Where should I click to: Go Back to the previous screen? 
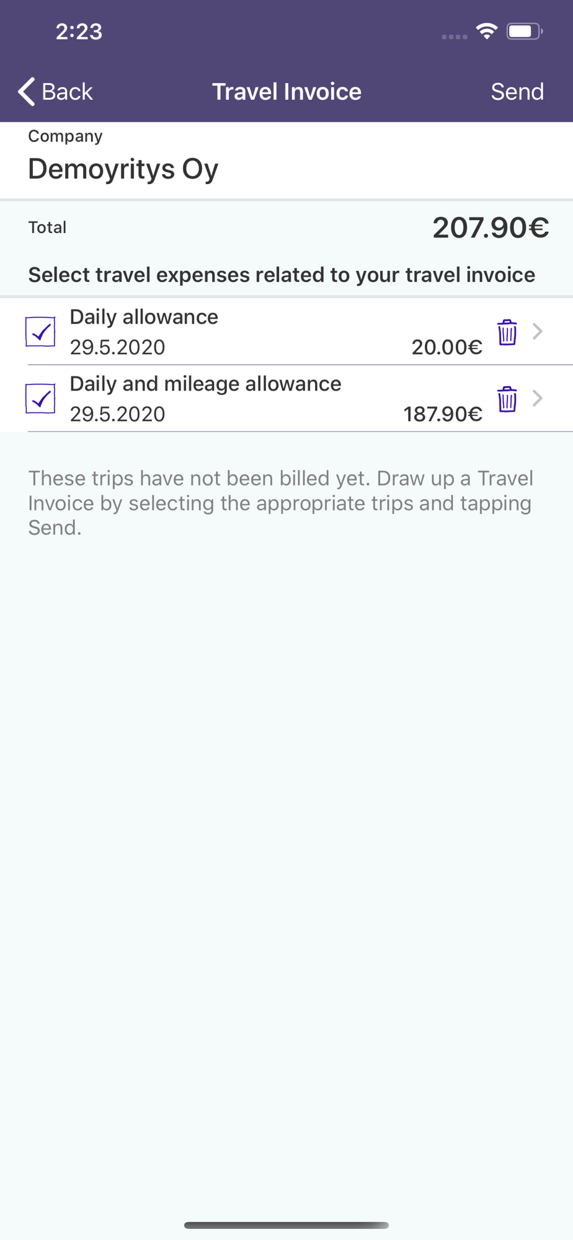(55, 92)
